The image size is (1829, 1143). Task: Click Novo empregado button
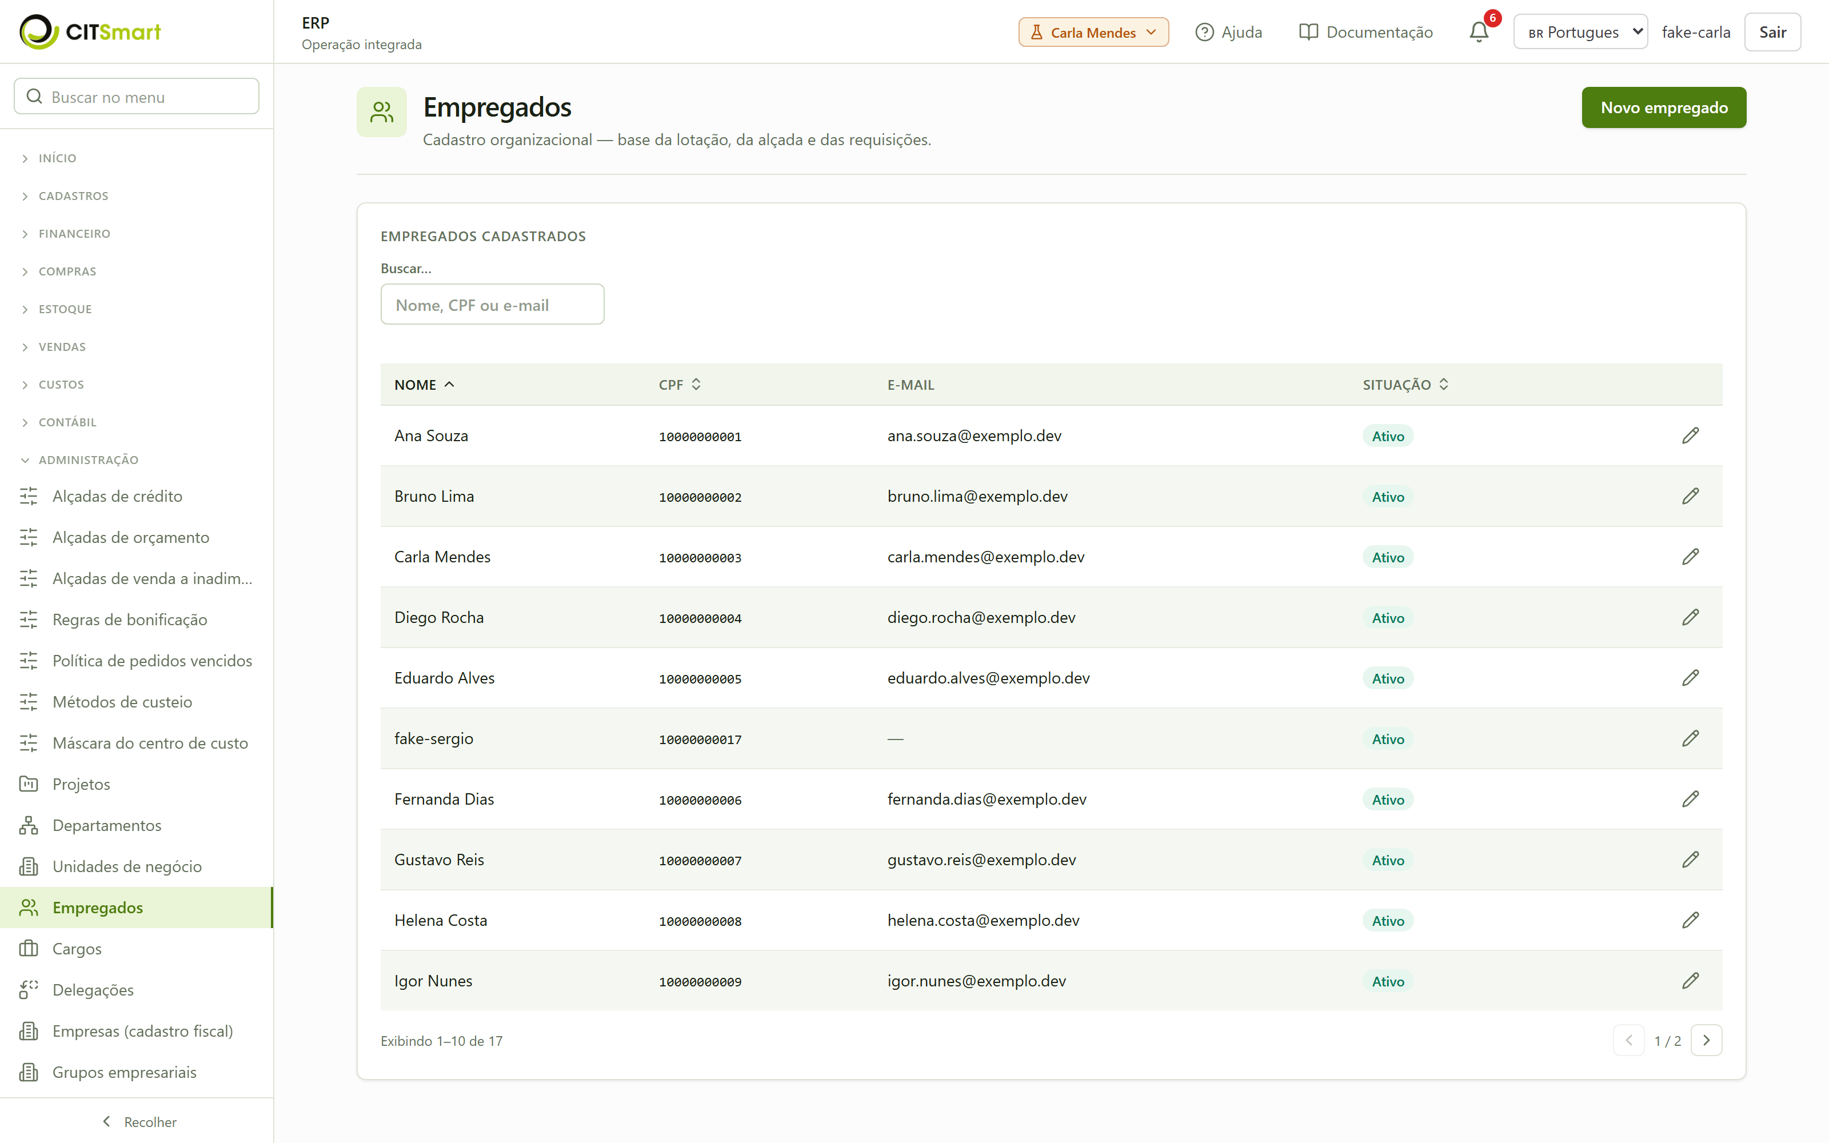[1663, 107]
